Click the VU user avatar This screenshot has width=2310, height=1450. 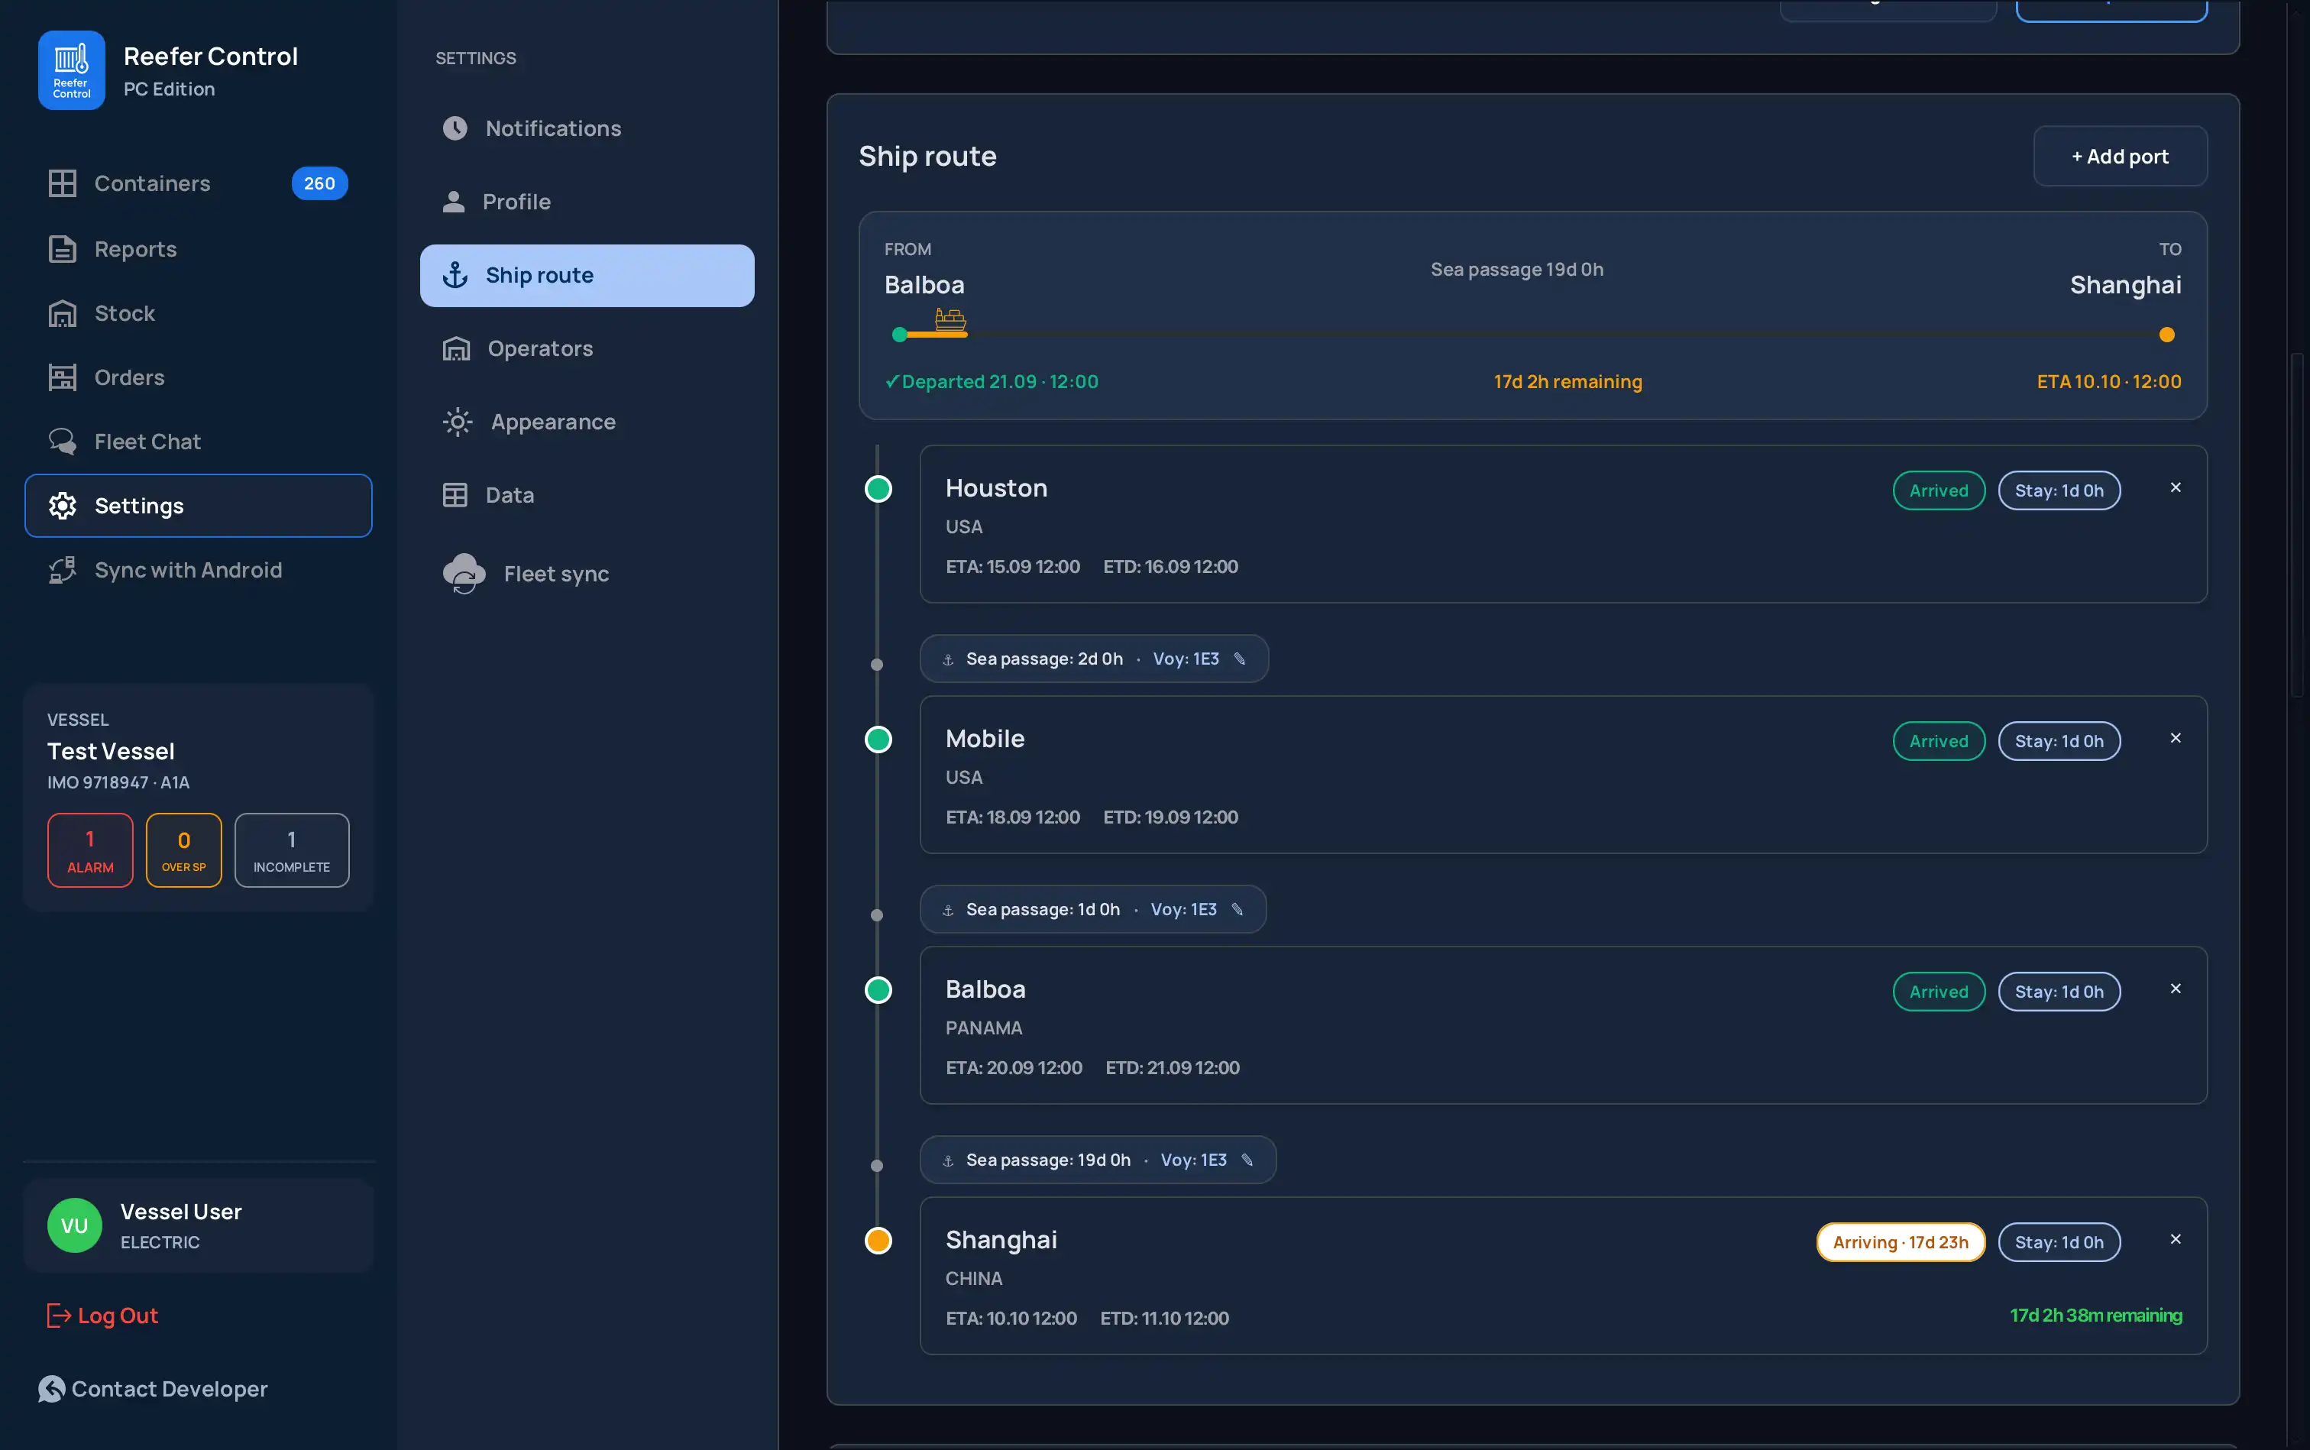[75, 1225]
